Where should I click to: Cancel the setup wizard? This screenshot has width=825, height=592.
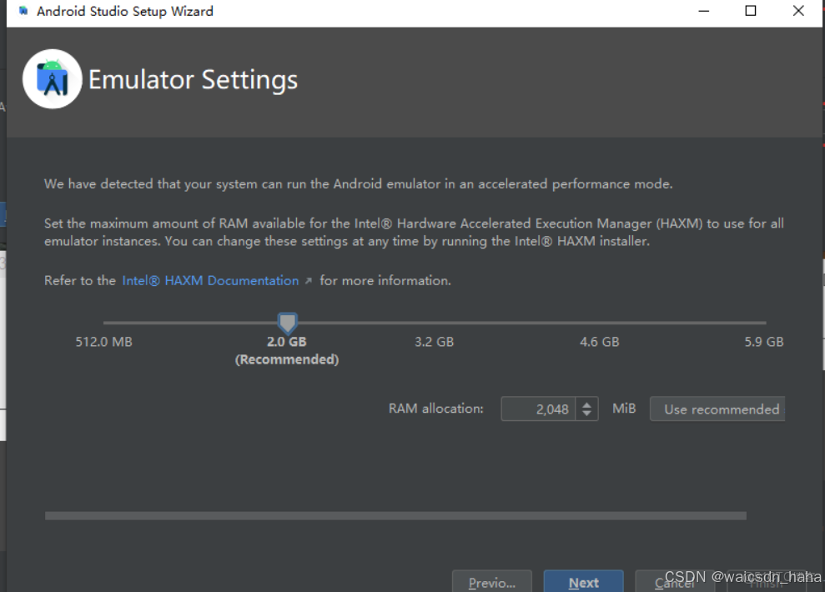tap(676, 580)
